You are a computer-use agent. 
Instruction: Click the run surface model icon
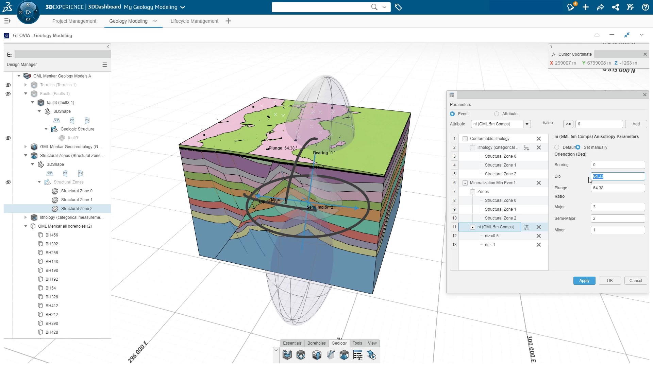(371, 355)
